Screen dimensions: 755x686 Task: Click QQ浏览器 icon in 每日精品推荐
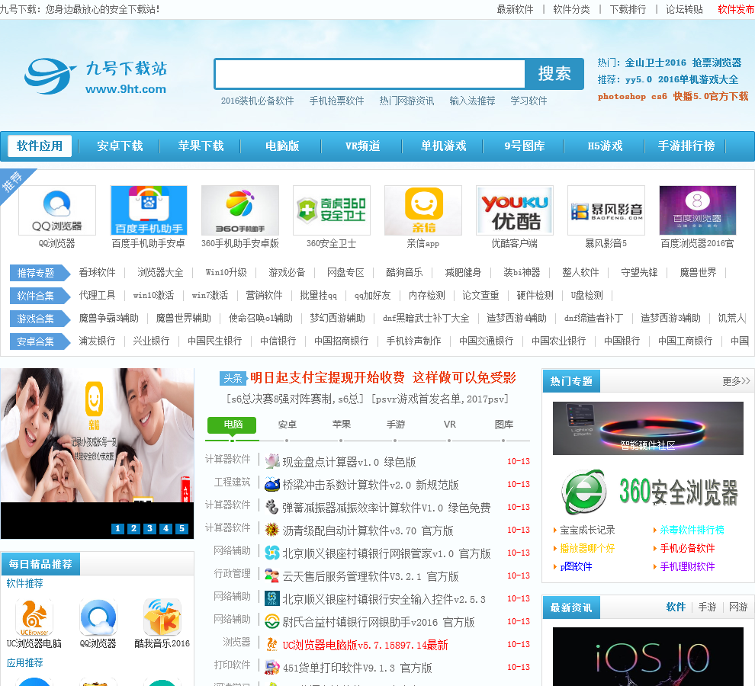coord(98,617)
